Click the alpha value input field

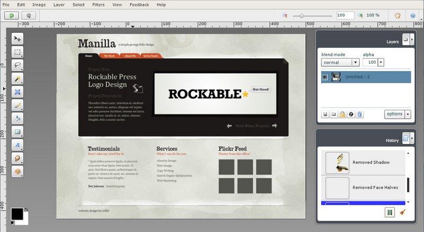click(x=370, y=63)
